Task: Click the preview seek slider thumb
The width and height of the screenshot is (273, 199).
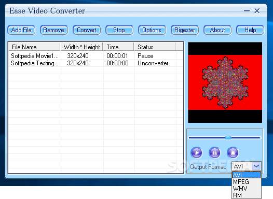Action: 228,138
